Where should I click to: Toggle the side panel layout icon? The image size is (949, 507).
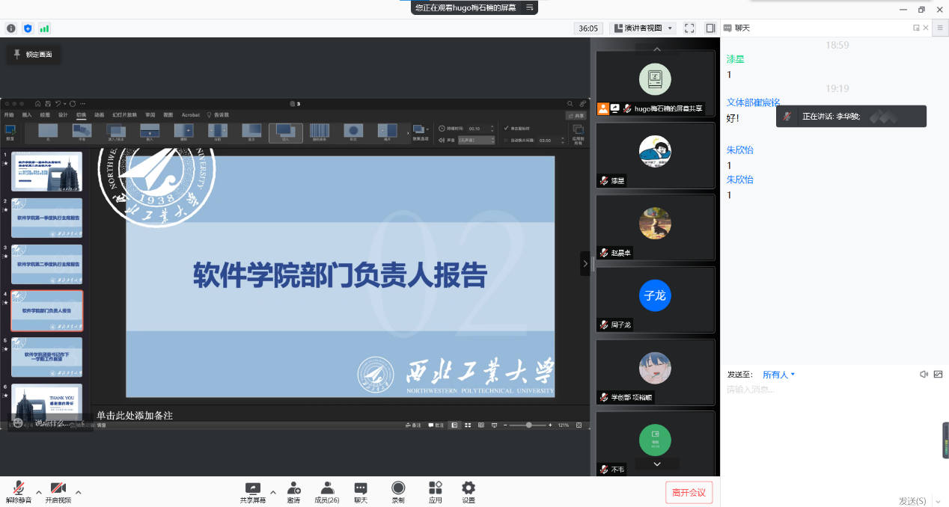coord(710,28)
